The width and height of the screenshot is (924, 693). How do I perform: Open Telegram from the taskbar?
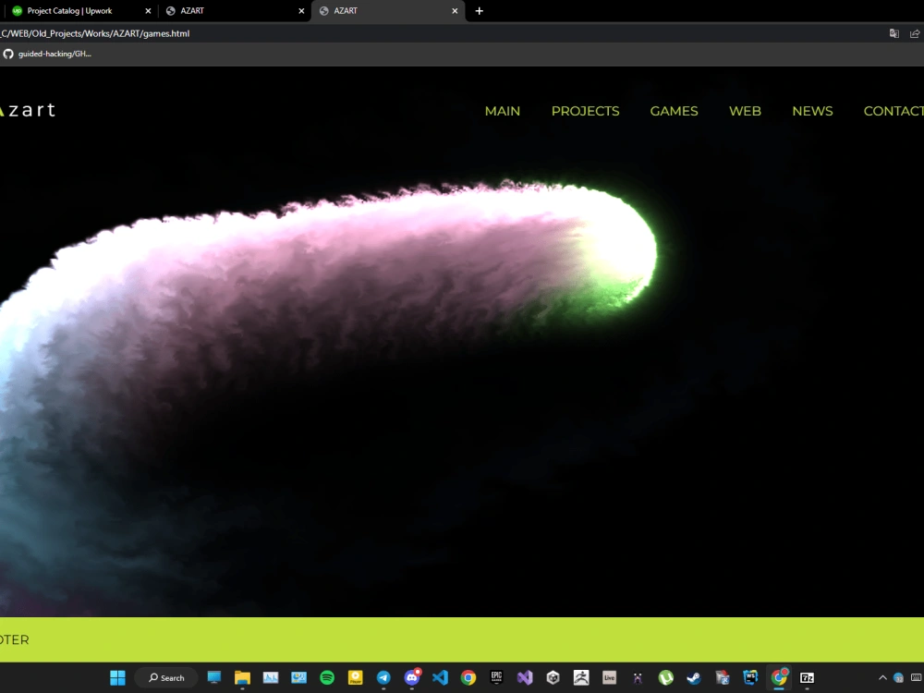tap(383, 677)
